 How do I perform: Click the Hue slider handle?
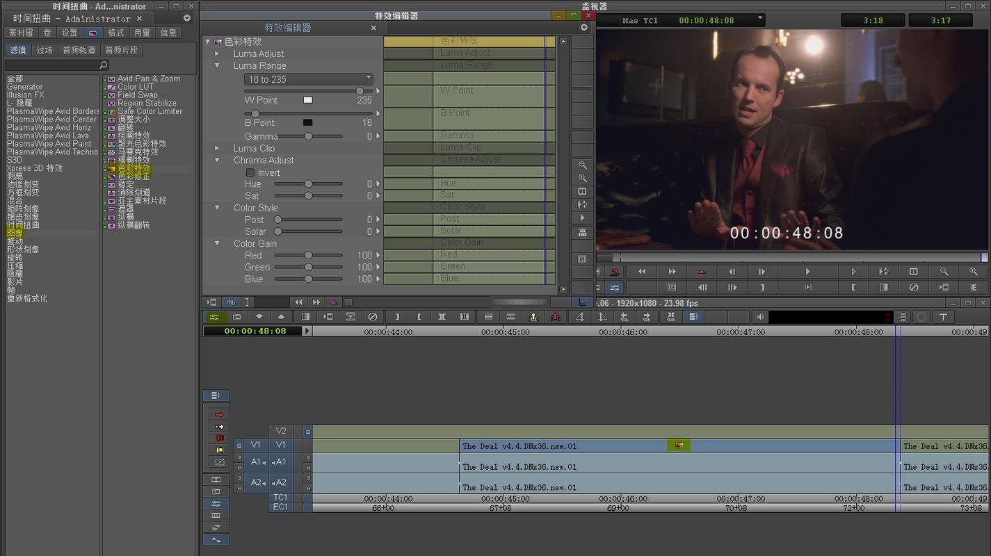[308, 184]
